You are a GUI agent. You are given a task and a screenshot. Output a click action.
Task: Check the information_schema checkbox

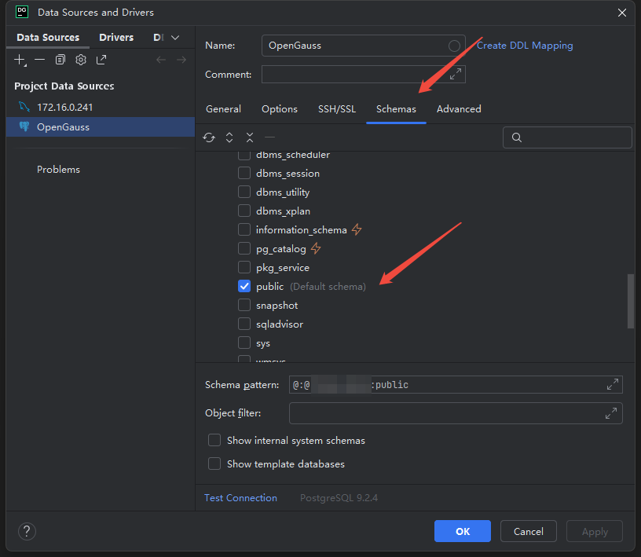(244, 229)
